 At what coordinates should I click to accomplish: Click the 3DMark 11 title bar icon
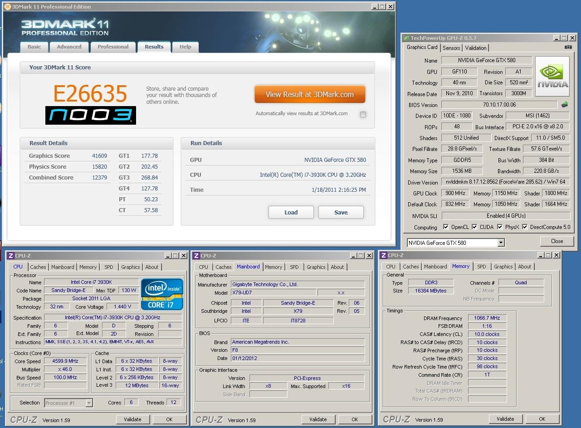[x=8, y=7]
